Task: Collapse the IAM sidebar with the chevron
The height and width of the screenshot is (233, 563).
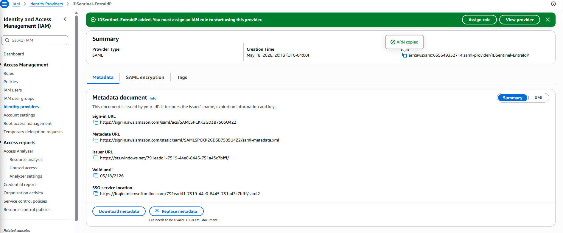Action: point(65,19)
